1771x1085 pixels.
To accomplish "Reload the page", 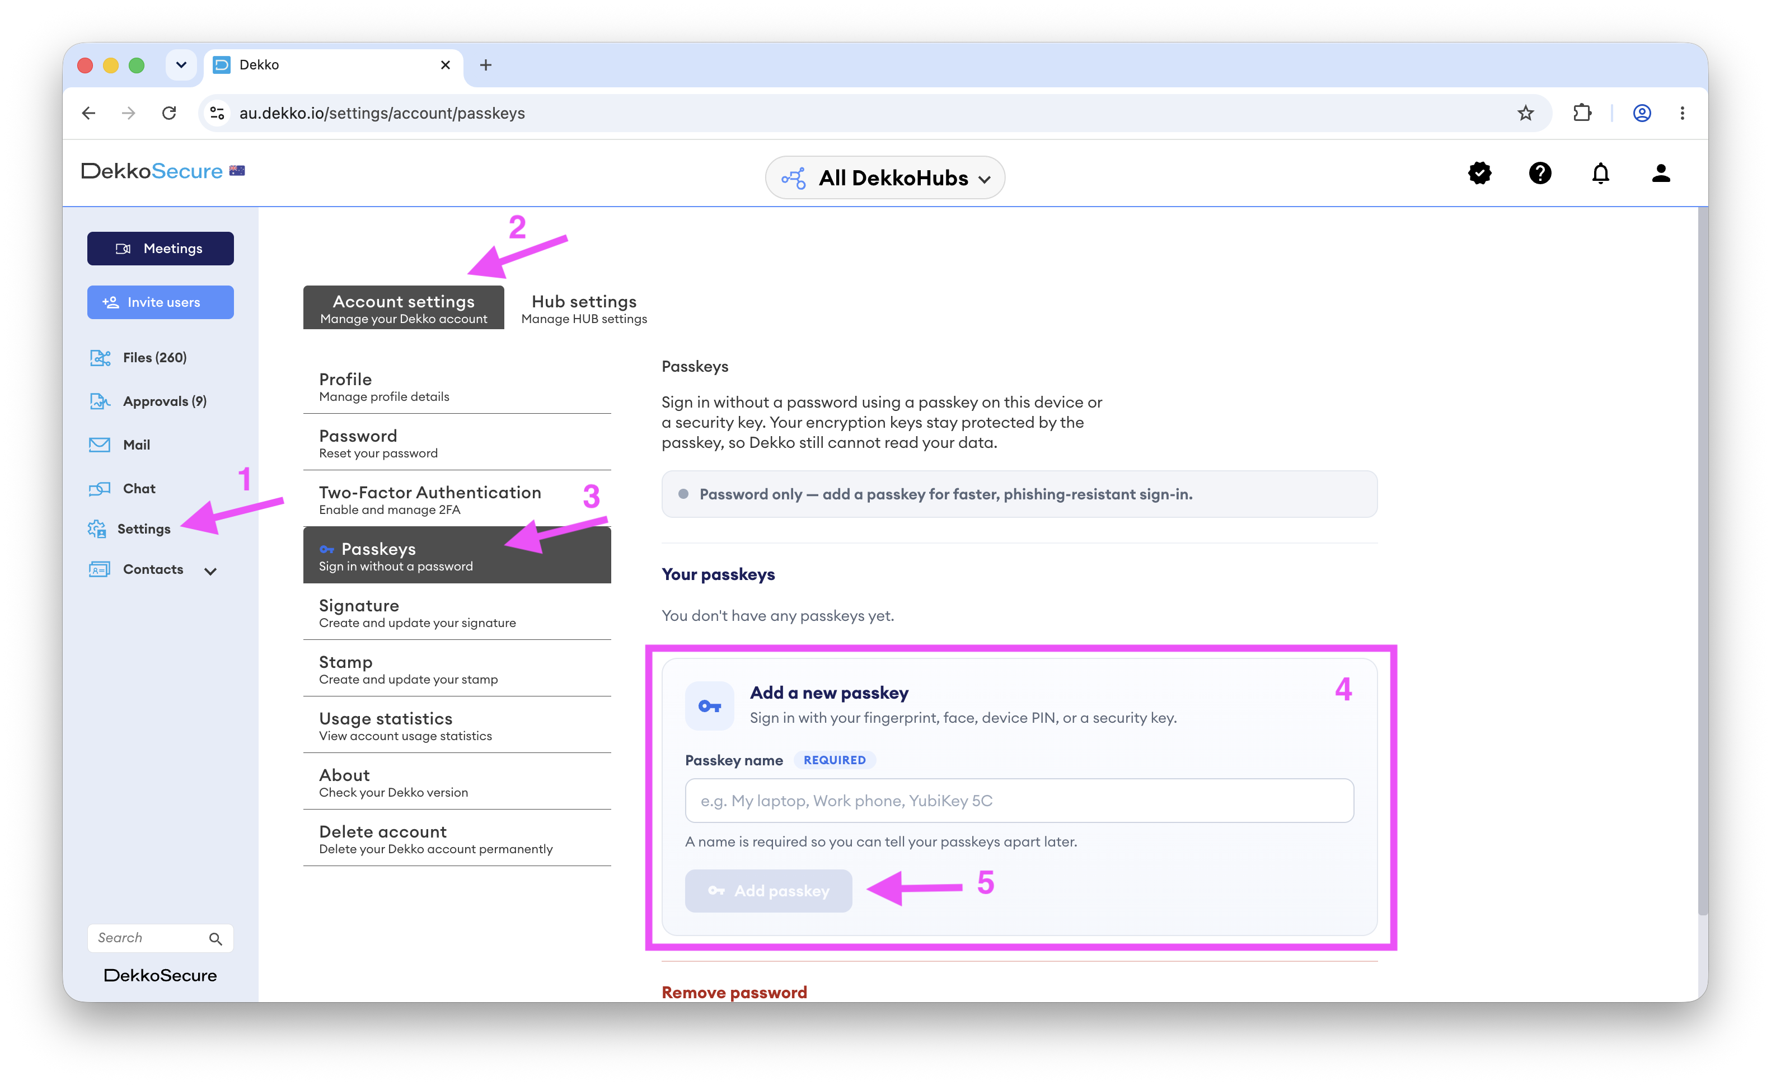I will 169,113.
